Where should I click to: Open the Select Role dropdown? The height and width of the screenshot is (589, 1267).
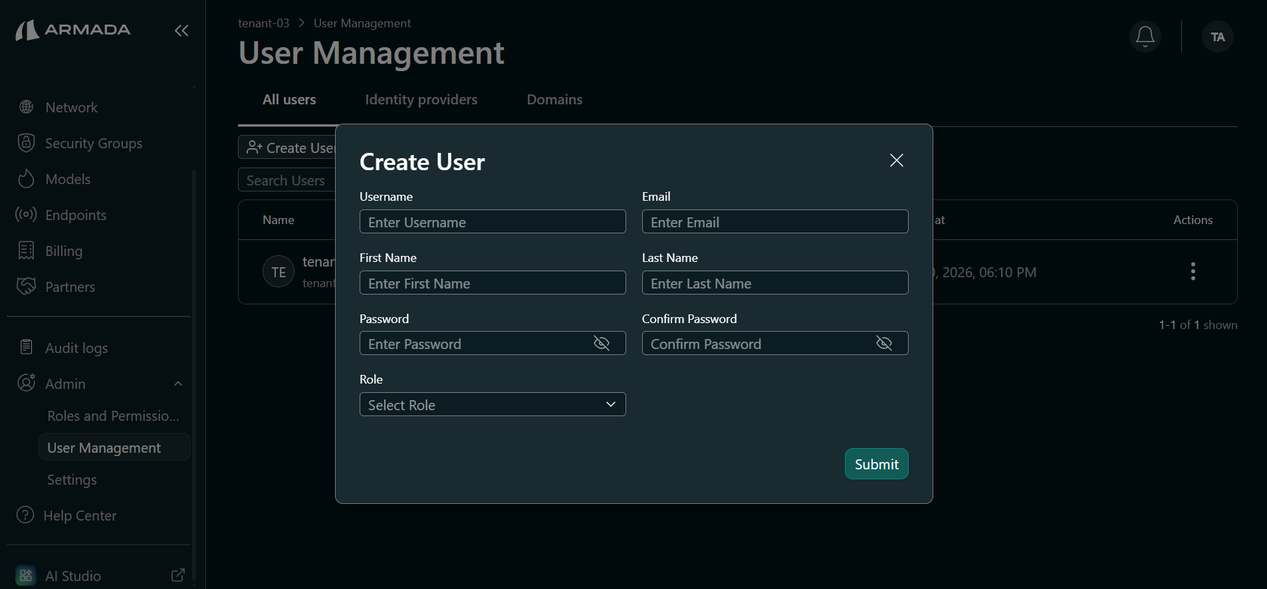pos(493,404)
